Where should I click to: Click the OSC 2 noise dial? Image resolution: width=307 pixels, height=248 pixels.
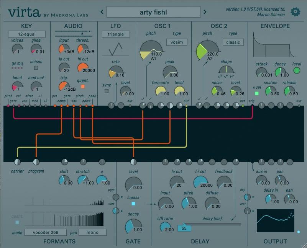[x=217, y=91]
